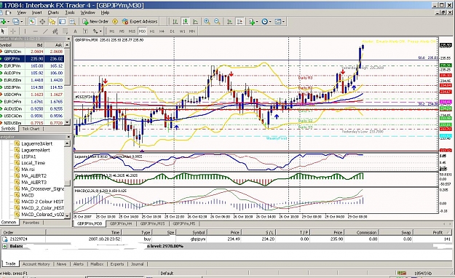Select the horizontal line drawing tool
Image resolution: width=455 pixels, height=278 pixels.
click(x=35, y=31)
